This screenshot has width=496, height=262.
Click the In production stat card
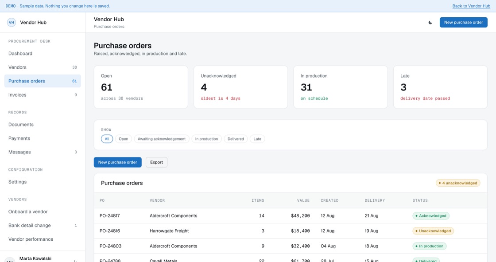[341, 87]
